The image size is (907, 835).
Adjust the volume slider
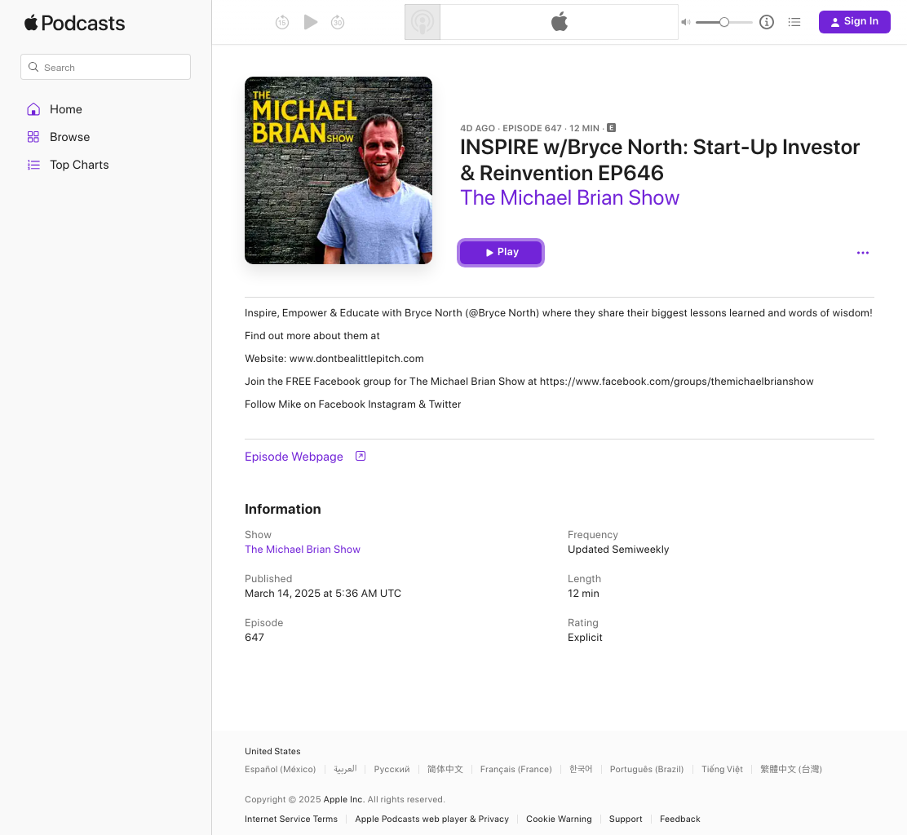click(723, 22)
